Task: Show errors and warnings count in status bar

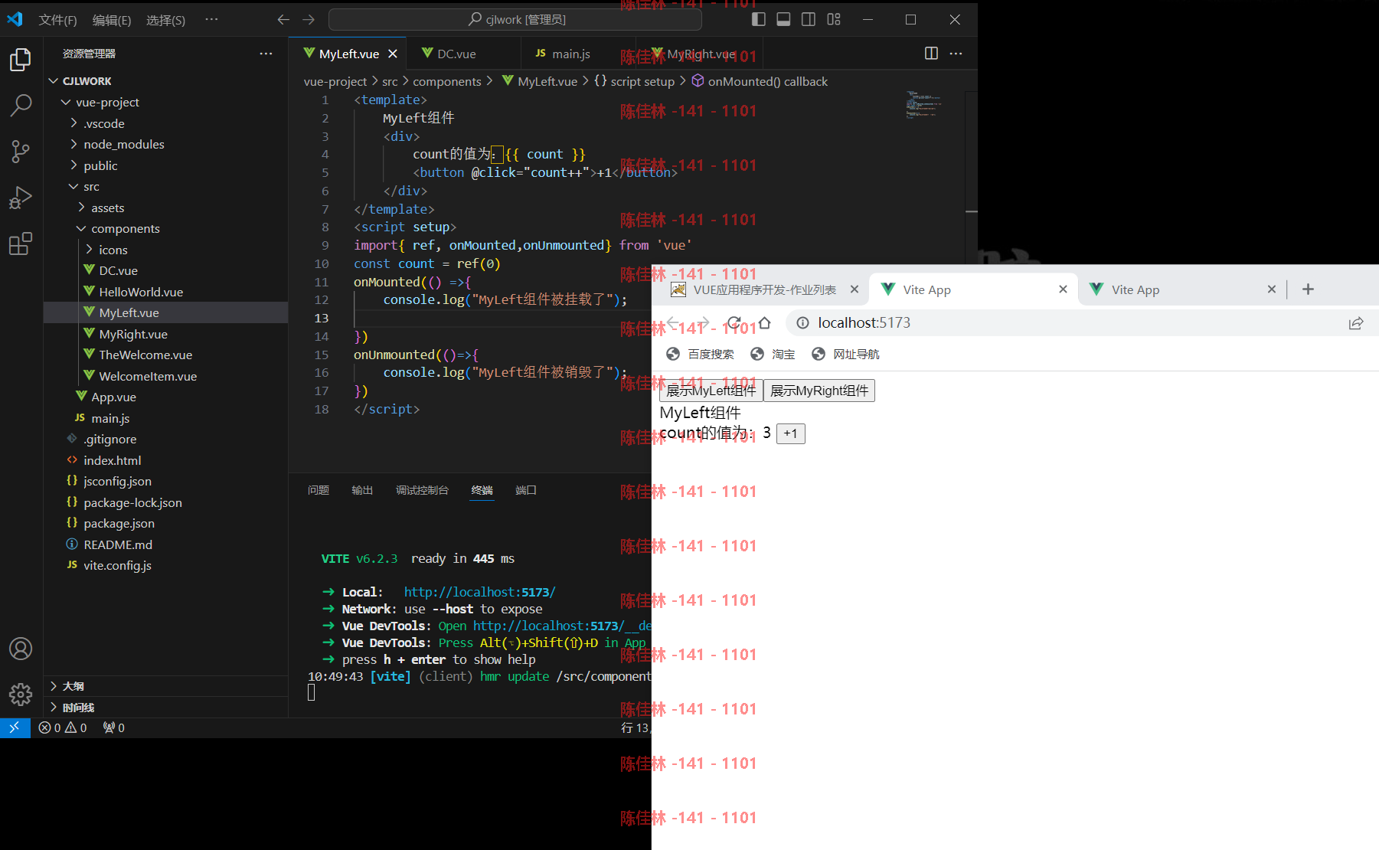Action: [x=63, y=727]
